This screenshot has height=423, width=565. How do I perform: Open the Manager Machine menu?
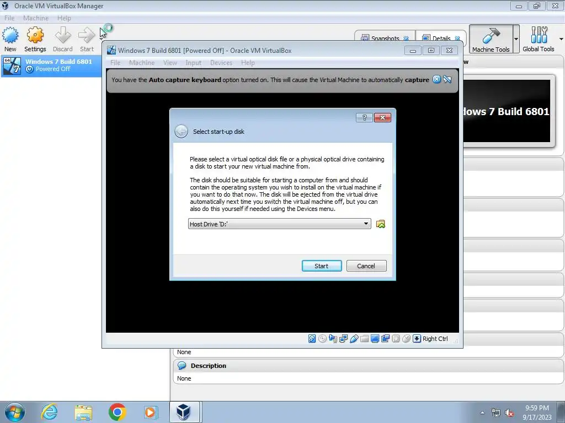click(36, 18)
